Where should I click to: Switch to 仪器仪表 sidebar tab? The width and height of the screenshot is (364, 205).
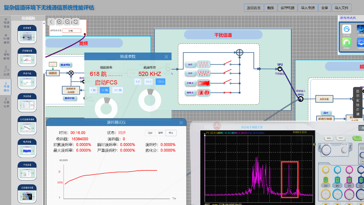tap(6, 102)
